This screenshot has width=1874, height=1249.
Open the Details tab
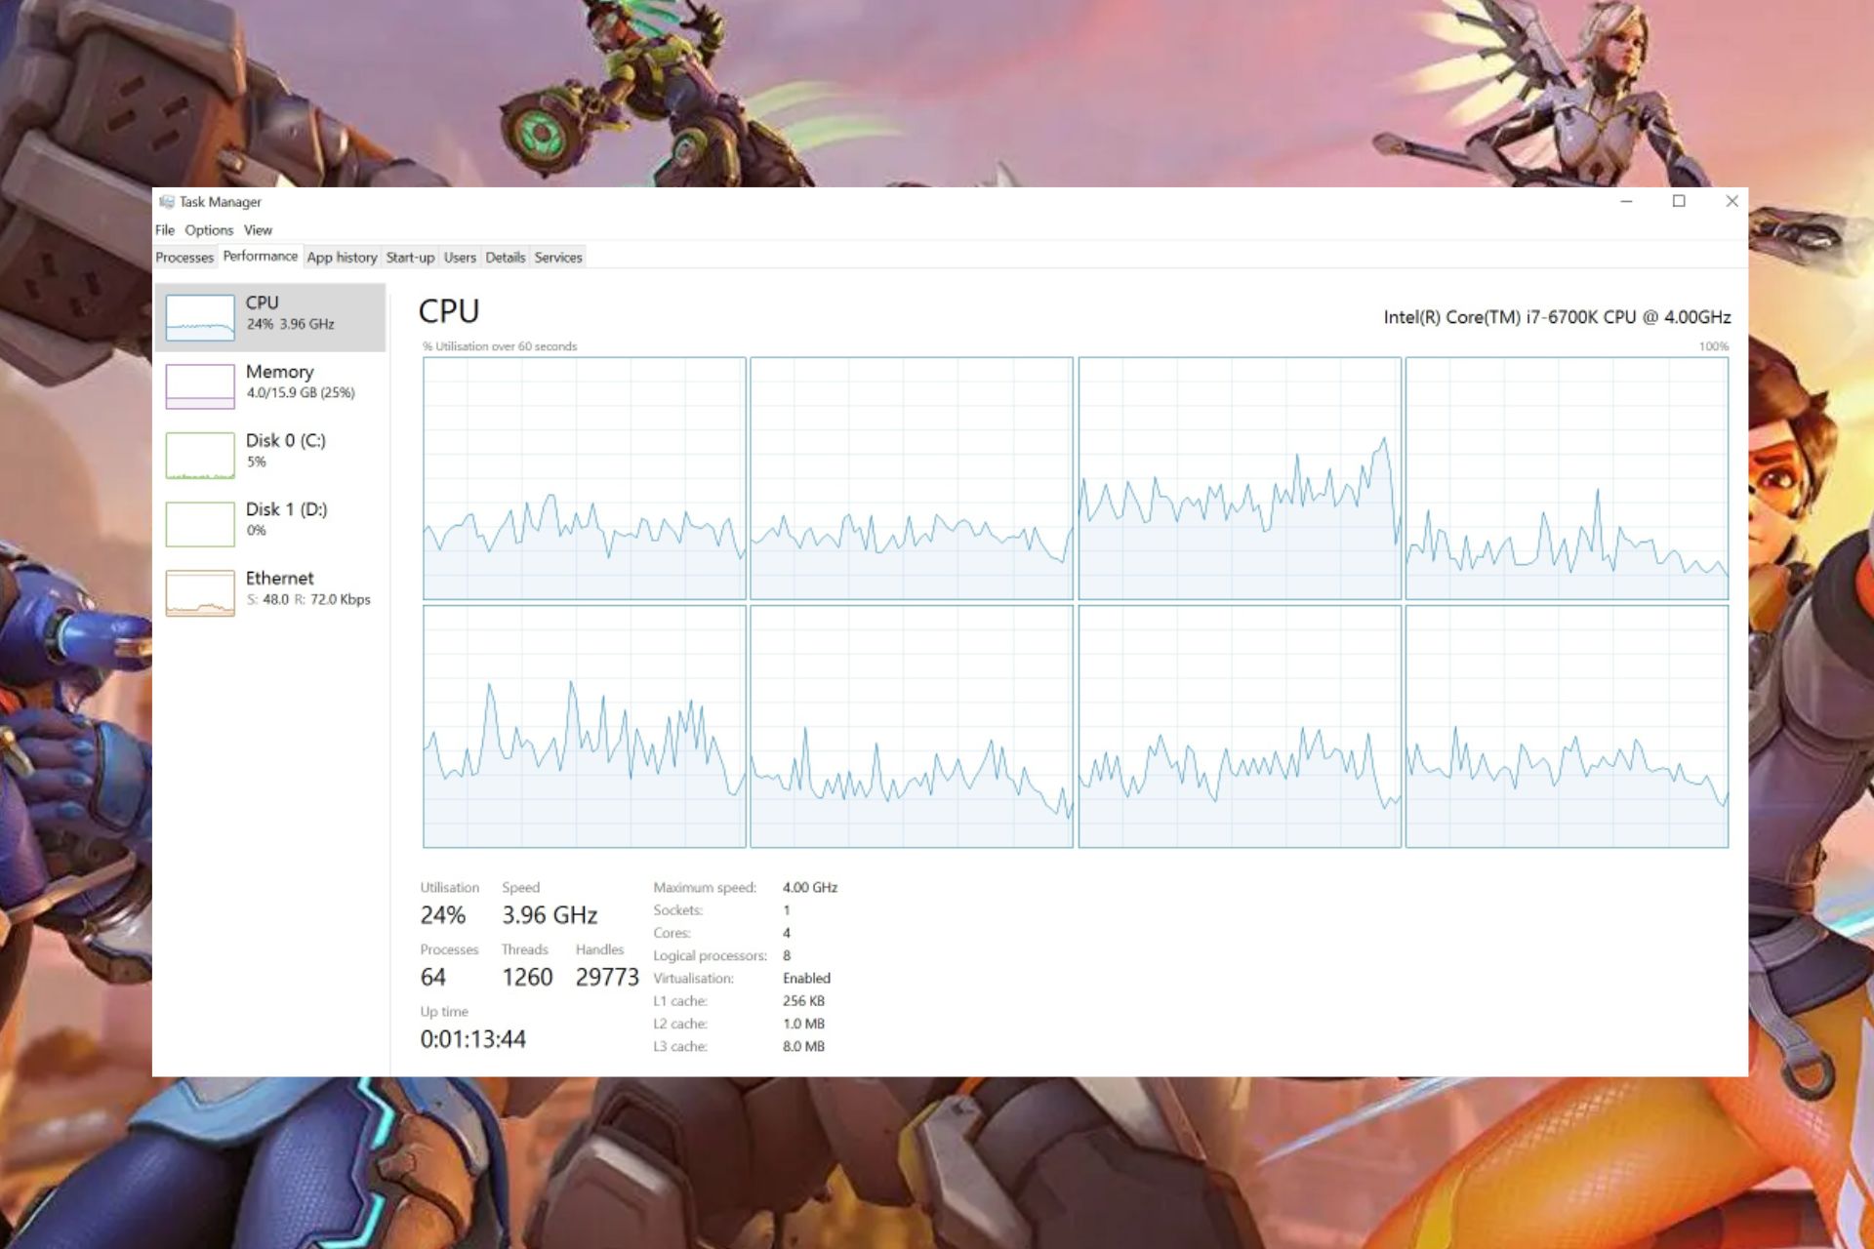click(505, 258)
